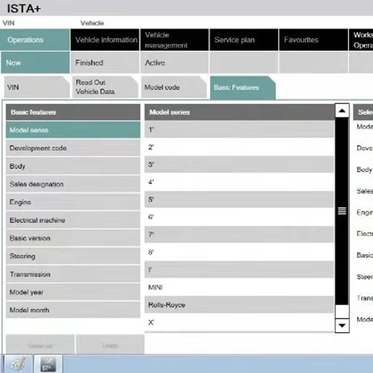The width and height of the screenshot is (373, 373).
Task: Select model series 2'
Action: point(239,147)
